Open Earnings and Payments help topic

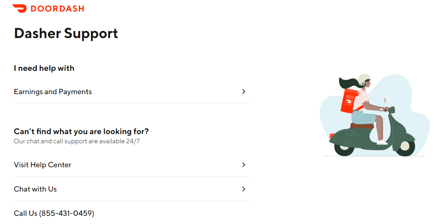click(x=132, y=92)
